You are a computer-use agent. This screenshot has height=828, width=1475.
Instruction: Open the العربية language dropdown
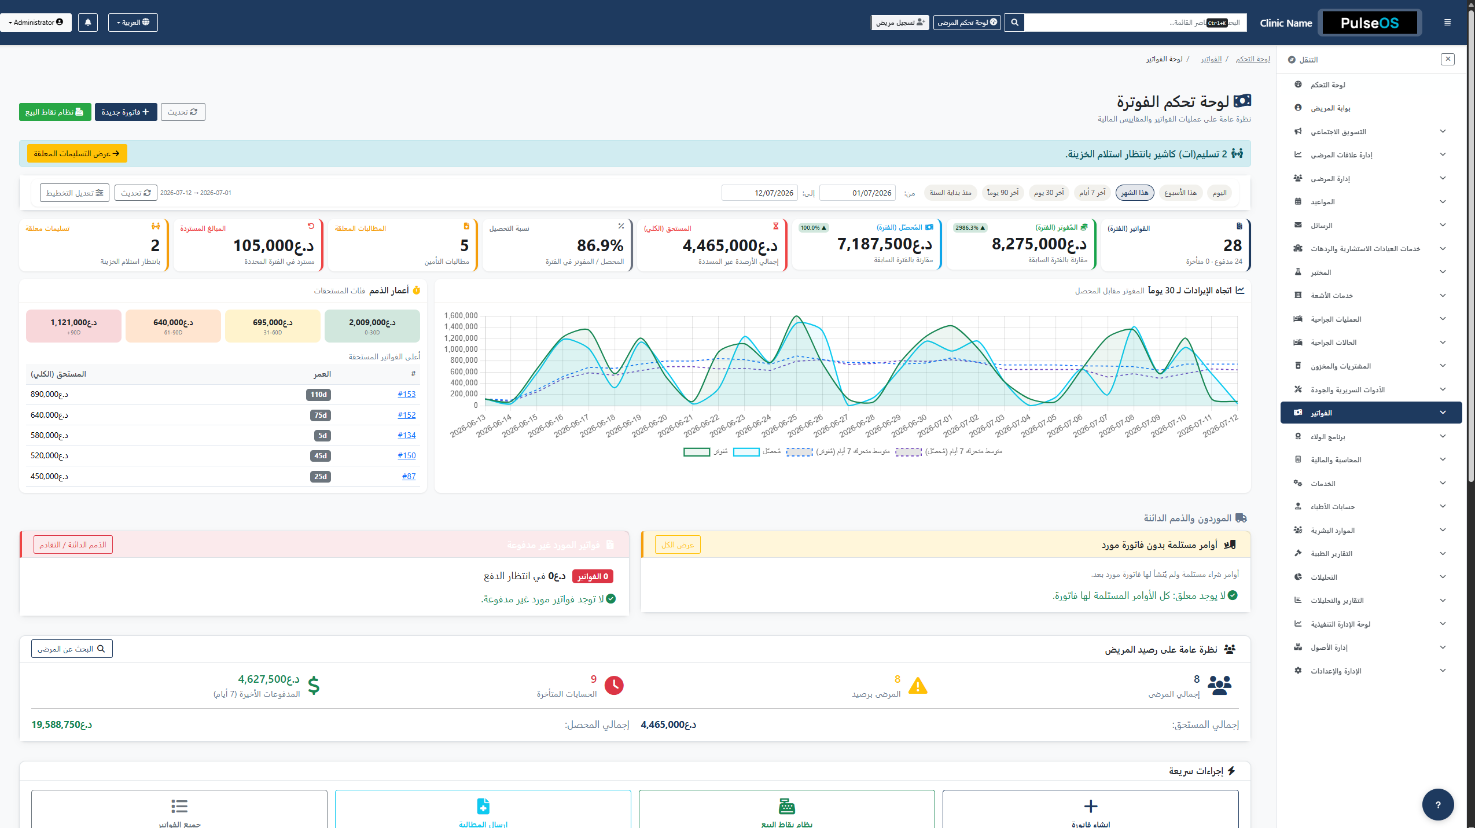coord(133,23)
